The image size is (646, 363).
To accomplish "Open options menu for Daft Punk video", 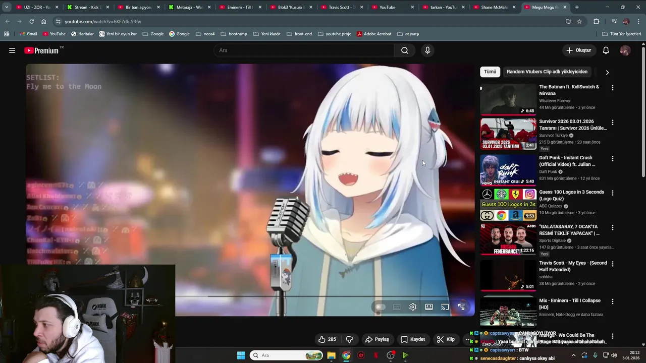I will pyautogui.click(x=613, y=159).
